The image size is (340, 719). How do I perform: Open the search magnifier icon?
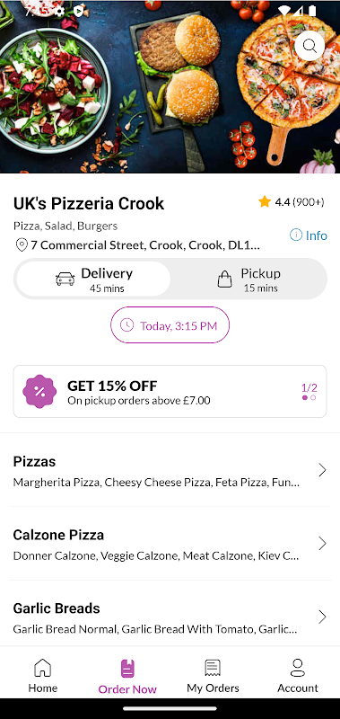click(x=309, y=46)
